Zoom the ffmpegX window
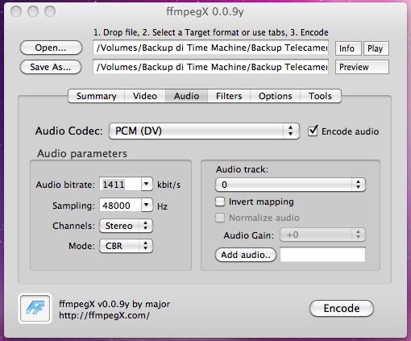411x341 pixels. click(x=50, y=11)
